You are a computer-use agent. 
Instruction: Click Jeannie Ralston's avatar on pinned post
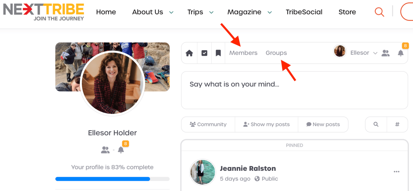click(202, 172)
